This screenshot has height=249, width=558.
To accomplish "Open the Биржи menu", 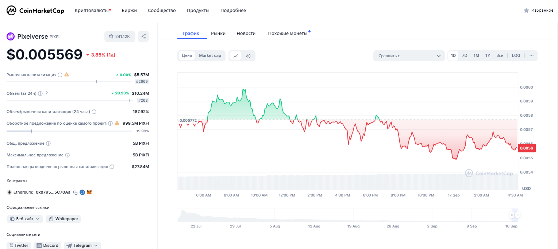I will click(129, 11).
